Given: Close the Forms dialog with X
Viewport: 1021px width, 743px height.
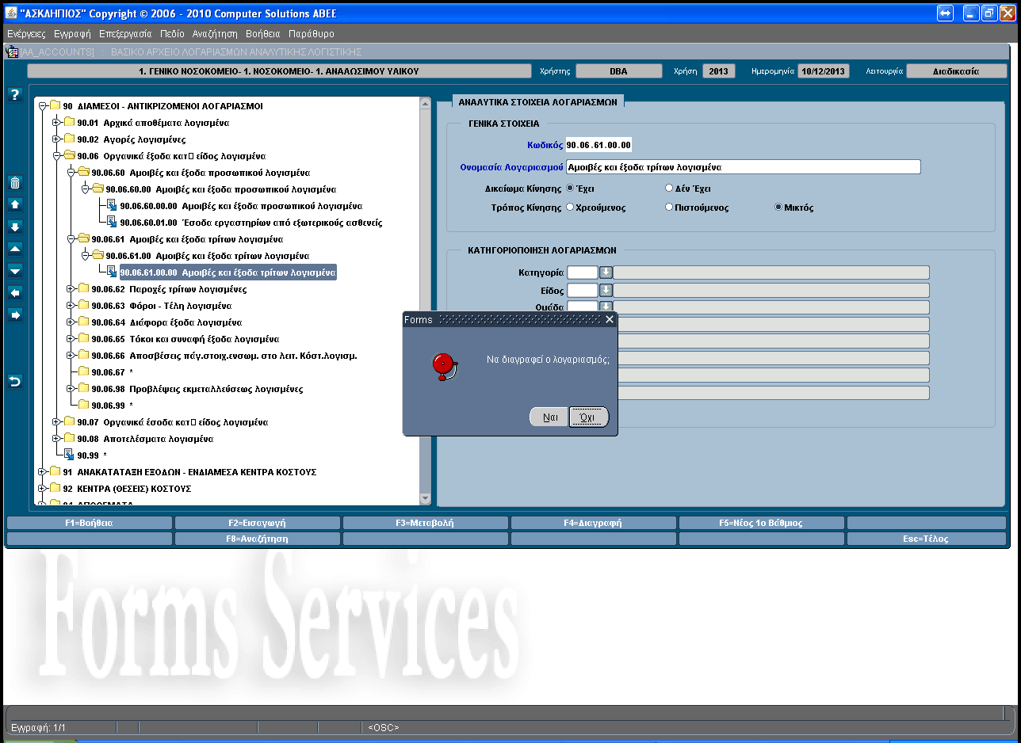Looking at the screenshot, I should click(609, 319).
